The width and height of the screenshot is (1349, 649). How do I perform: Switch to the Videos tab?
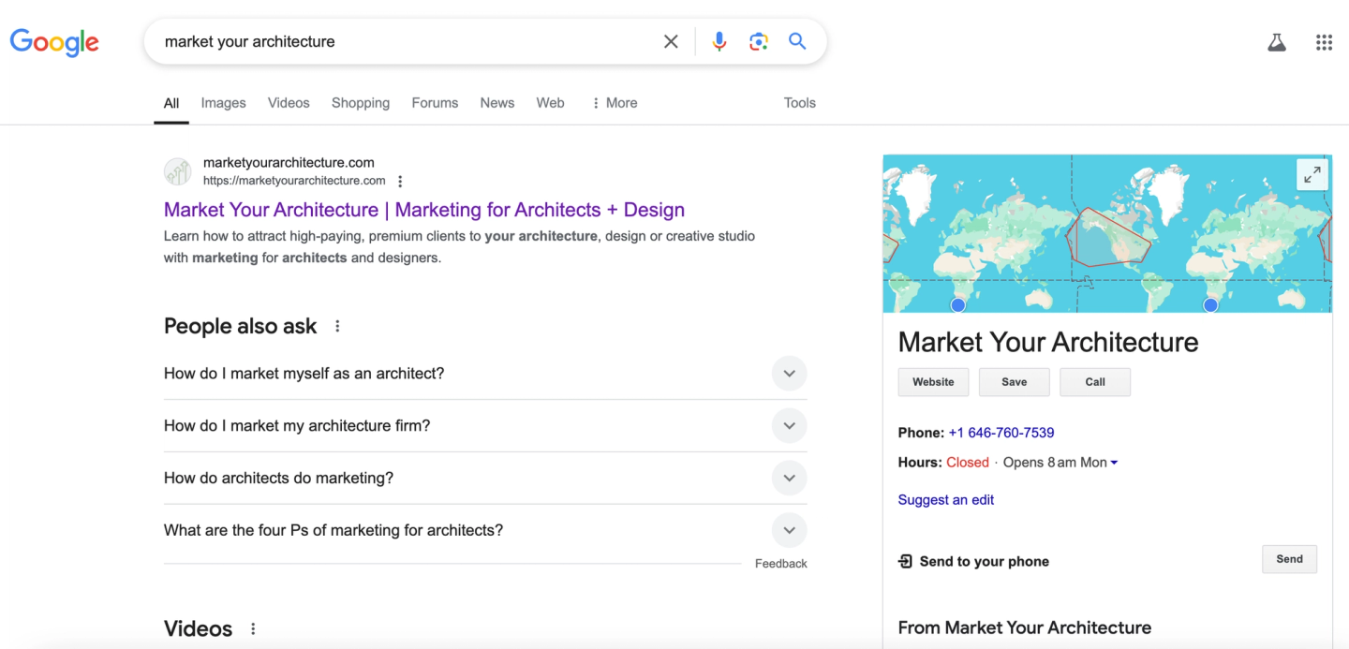(x=289, y=103)
